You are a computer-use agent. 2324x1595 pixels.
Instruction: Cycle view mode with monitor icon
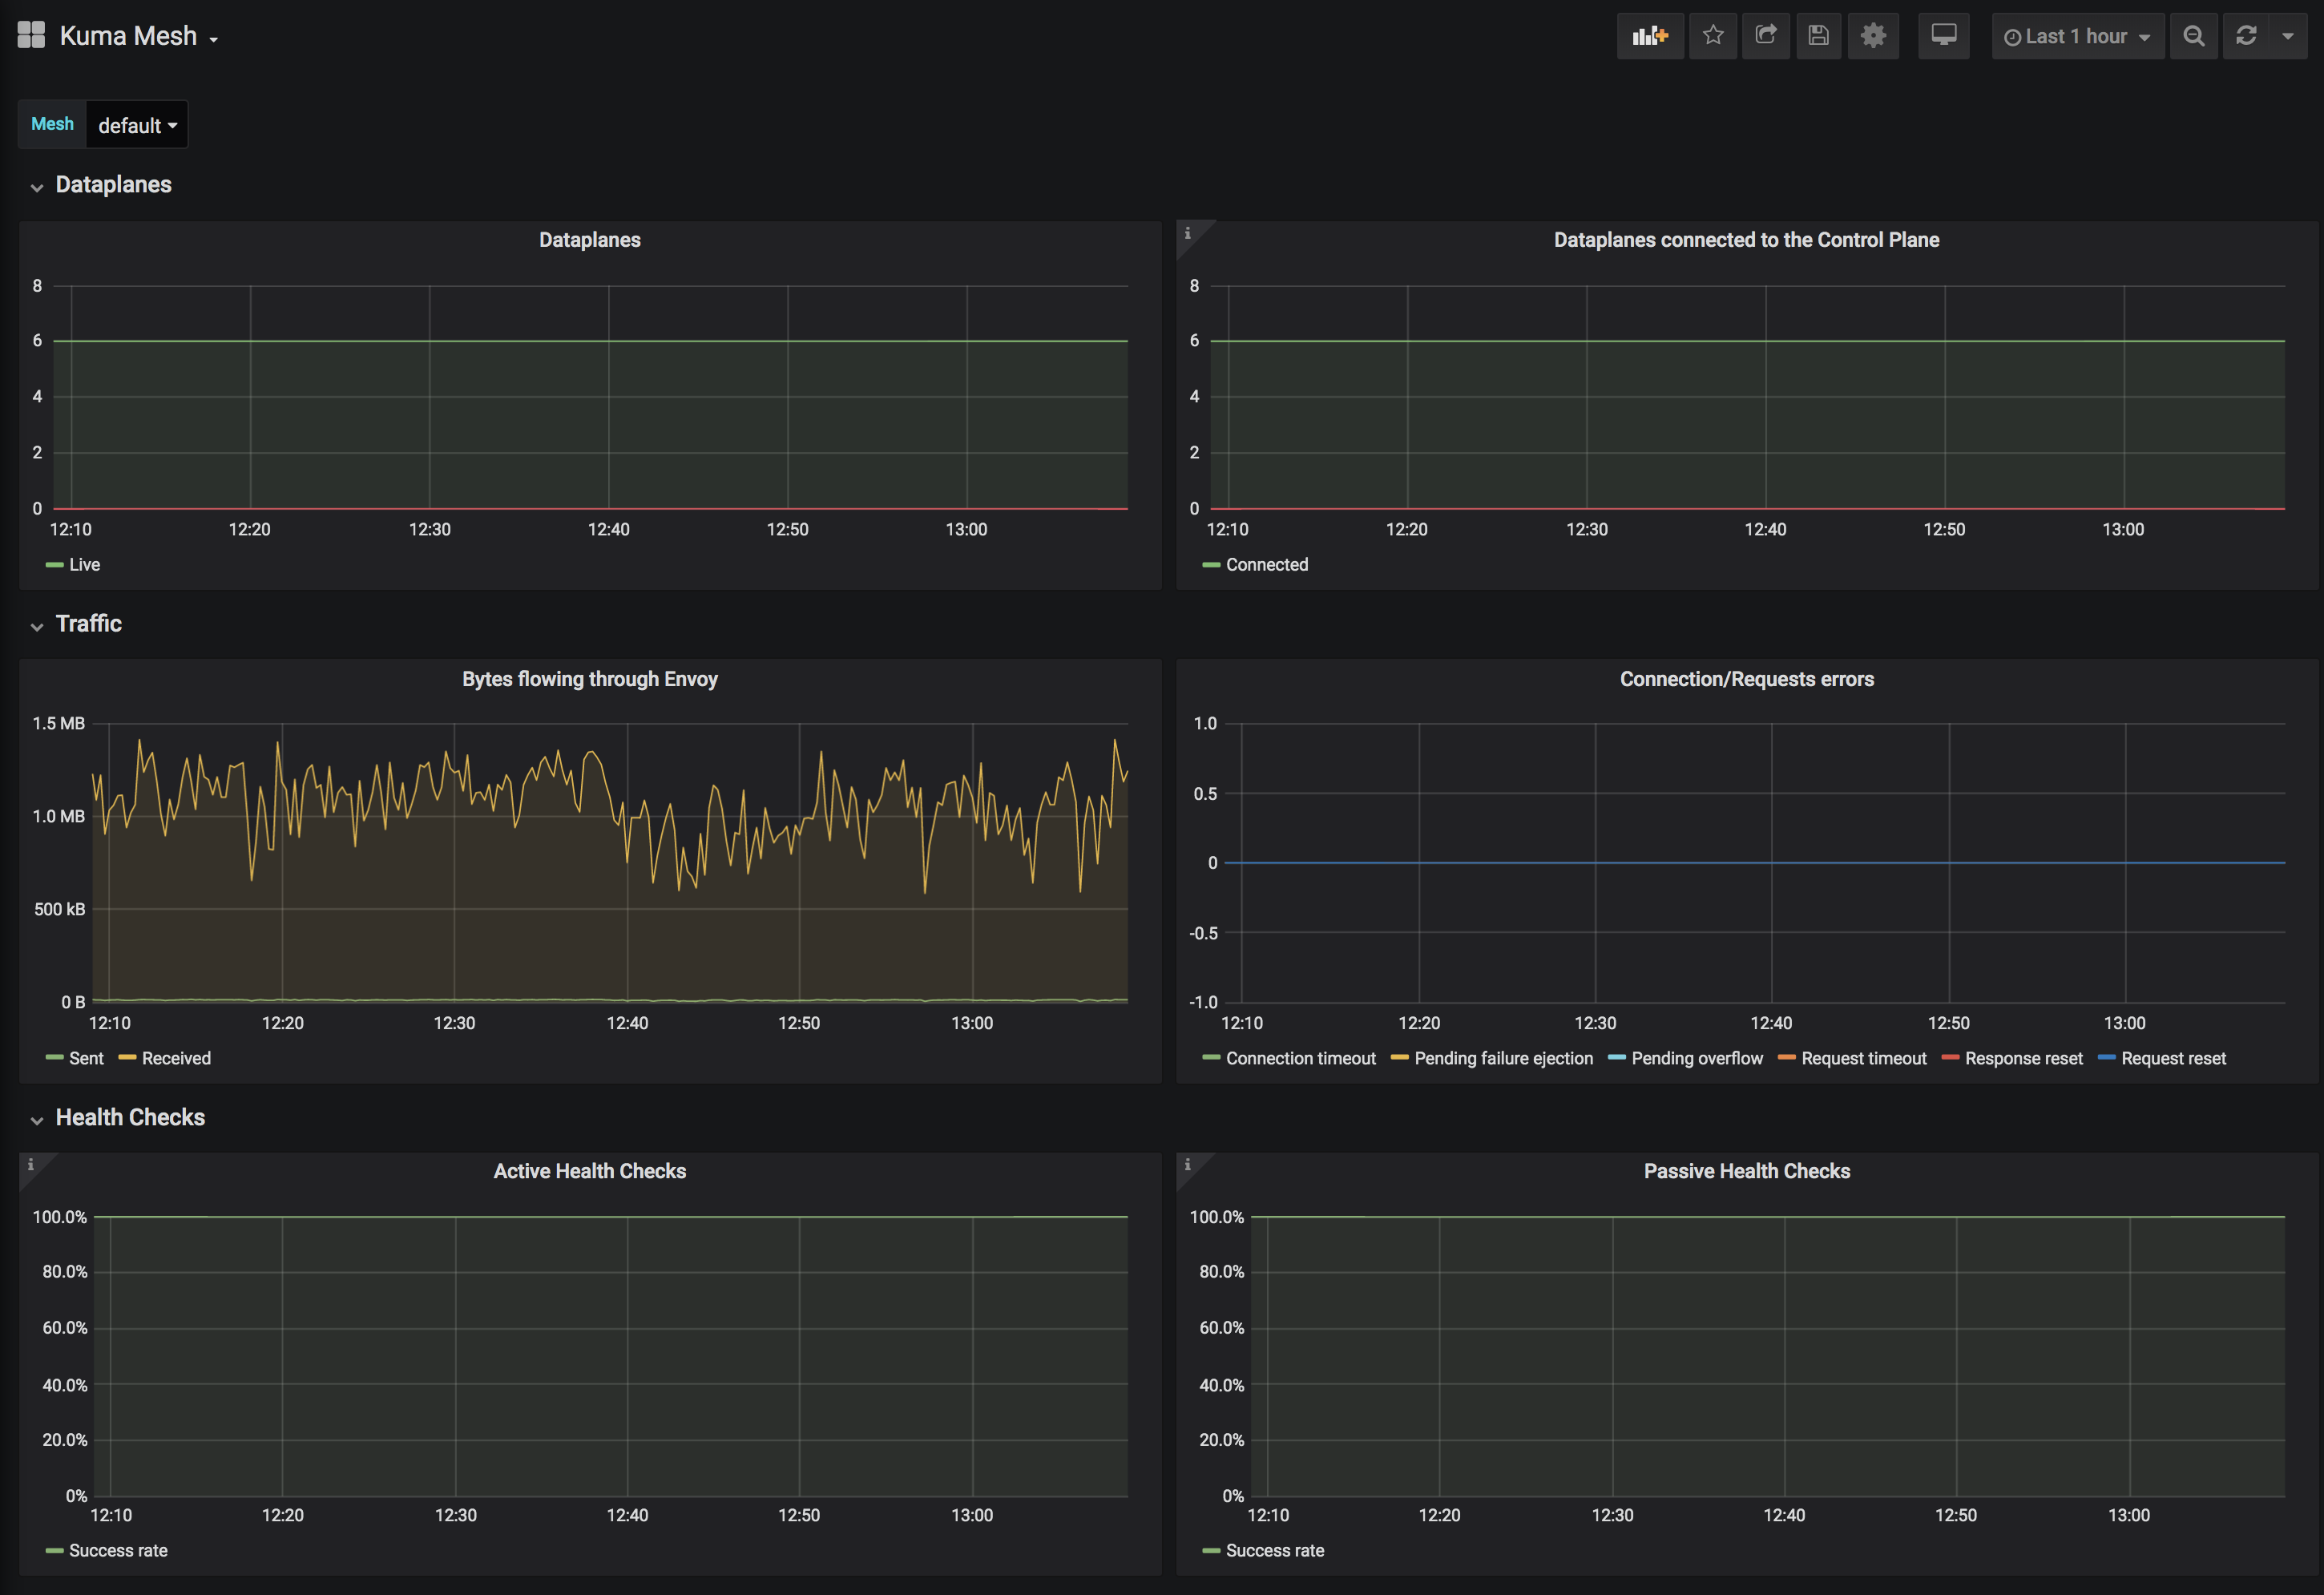coord(1943,36)
